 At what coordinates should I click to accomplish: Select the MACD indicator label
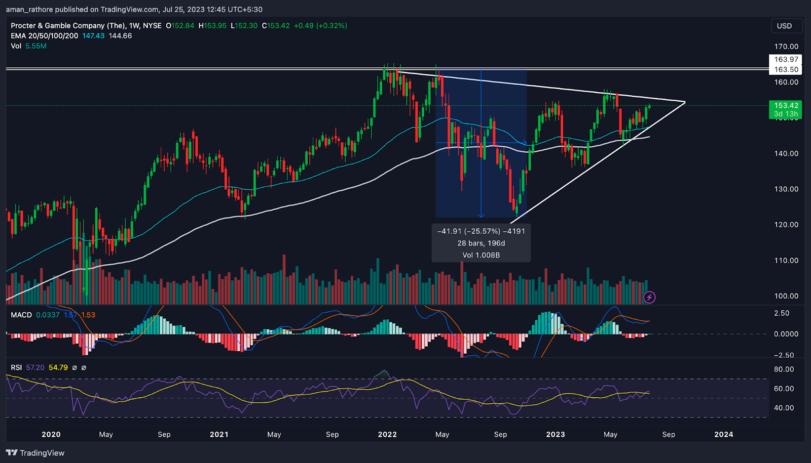tap(21, 315)
